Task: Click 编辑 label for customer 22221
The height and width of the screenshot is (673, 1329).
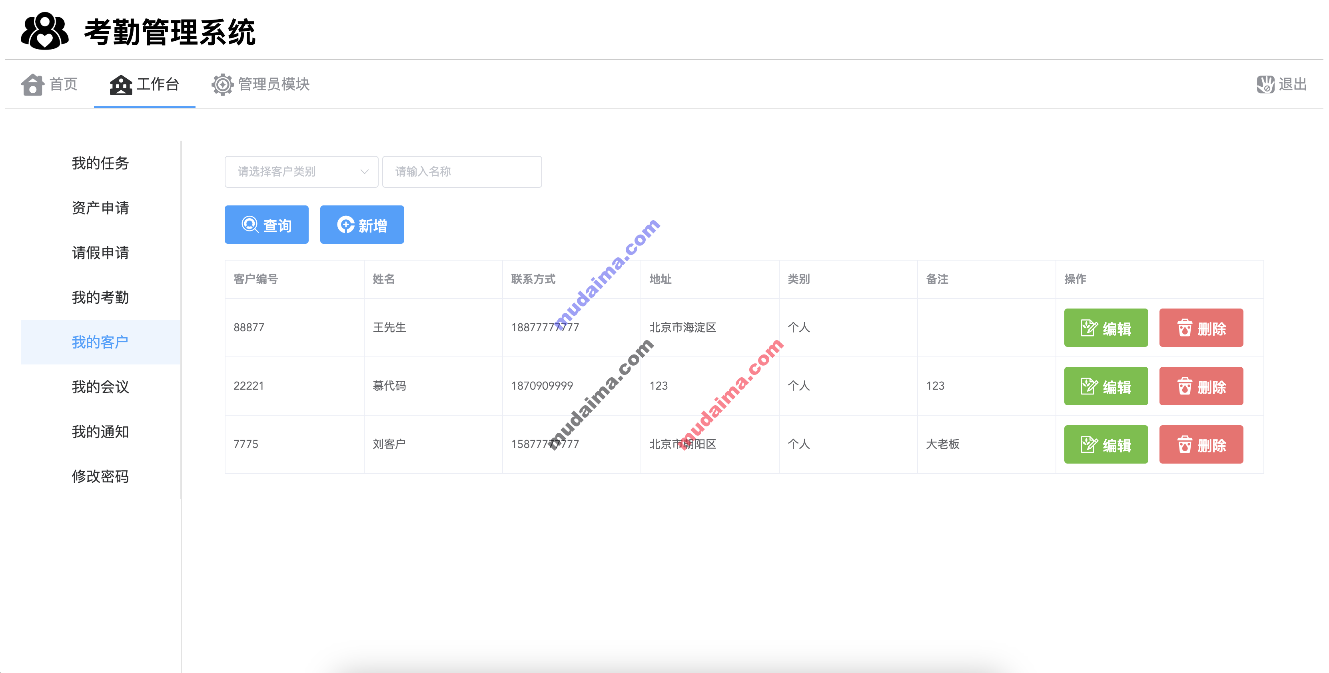Action: 1117,387
